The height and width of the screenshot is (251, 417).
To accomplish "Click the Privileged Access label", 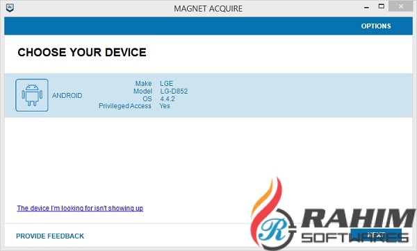I will click(x=125, y=106).
